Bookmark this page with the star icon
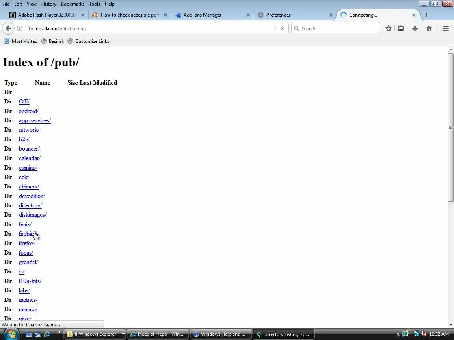Image resolution: width=454 pixels, height=340 pixels. (389, 28)
